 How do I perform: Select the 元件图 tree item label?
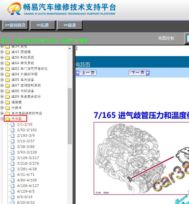click(x=16, y=119)
